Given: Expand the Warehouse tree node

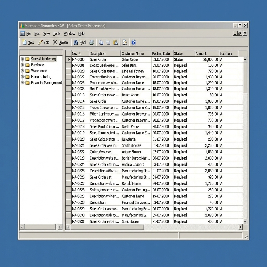Looking at the screenshot, I should (x=23, y=71).
